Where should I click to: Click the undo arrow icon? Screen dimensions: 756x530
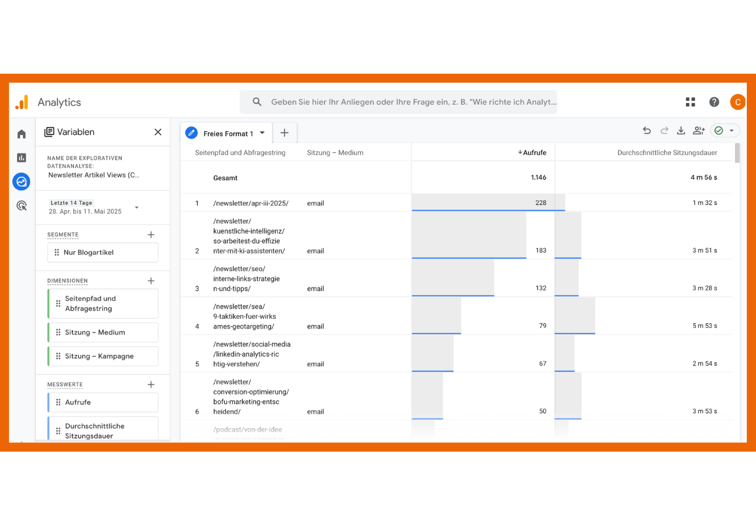(x=647, y=131)
